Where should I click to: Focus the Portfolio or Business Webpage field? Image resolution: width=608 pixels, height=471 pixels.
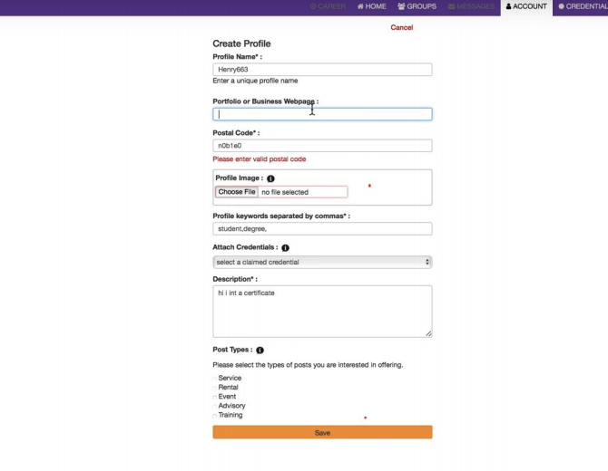pyautogui.click(x=322, y=114)
